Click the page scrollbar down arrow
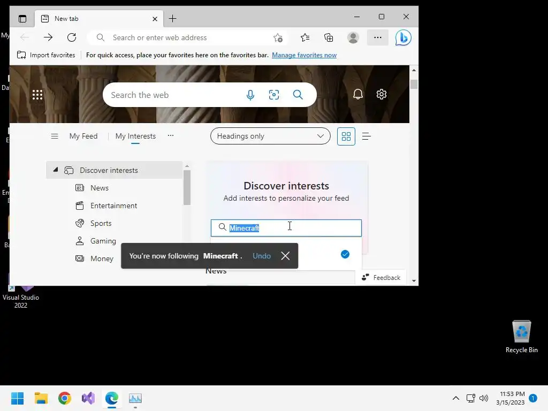Image resolution: width=548 pixels, height=411 pixels. (414, 280)
